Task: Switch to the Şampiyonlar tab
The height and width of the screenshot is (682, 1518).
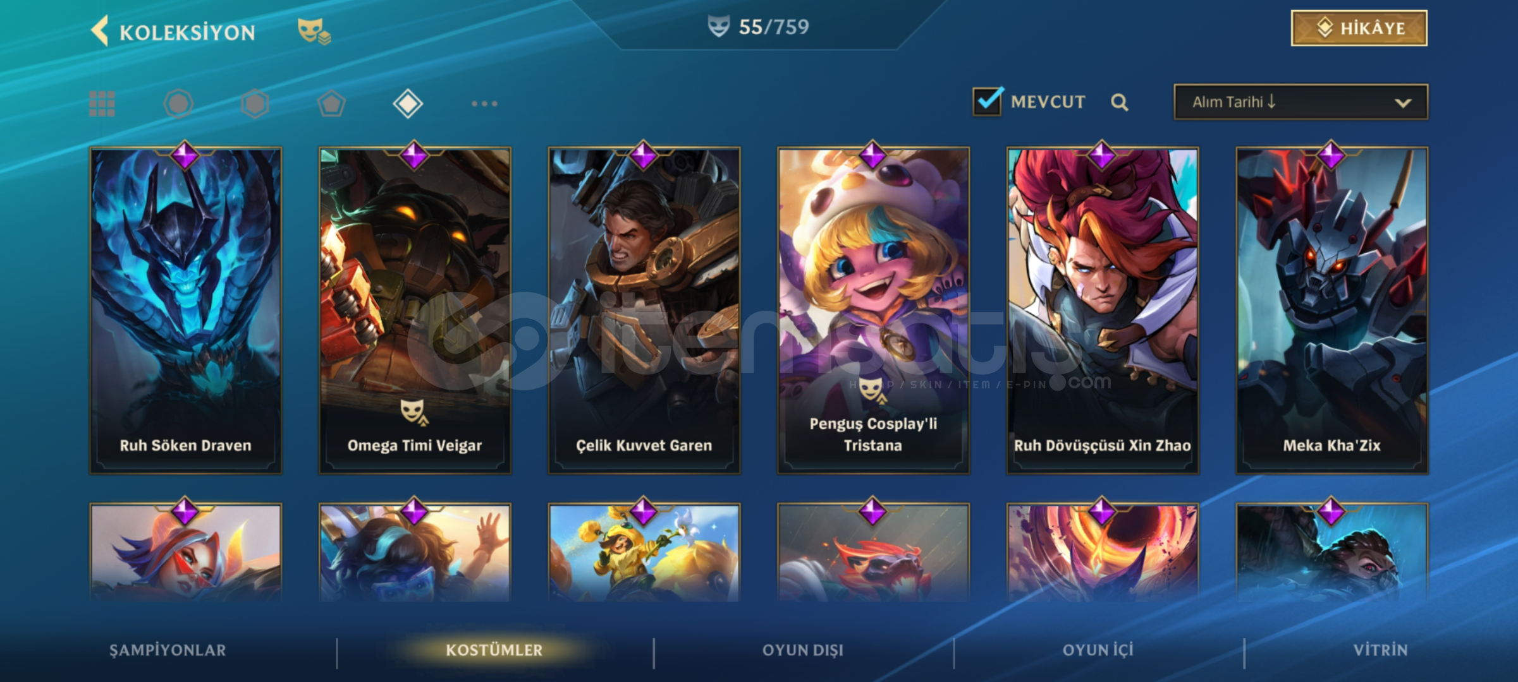Action: [168, 650]
